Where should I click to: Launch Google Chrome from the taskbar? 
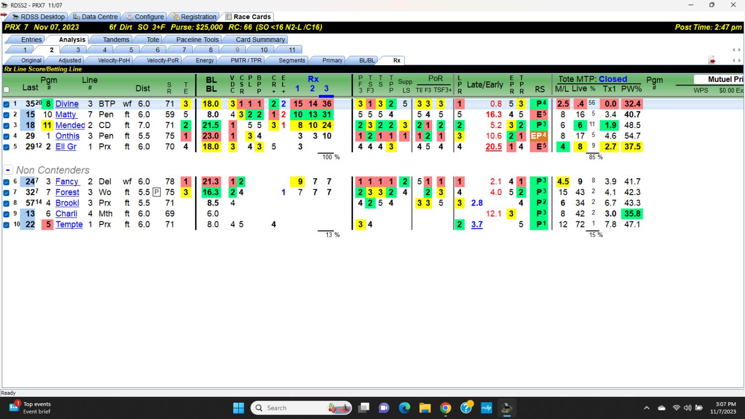pos(446,408)
